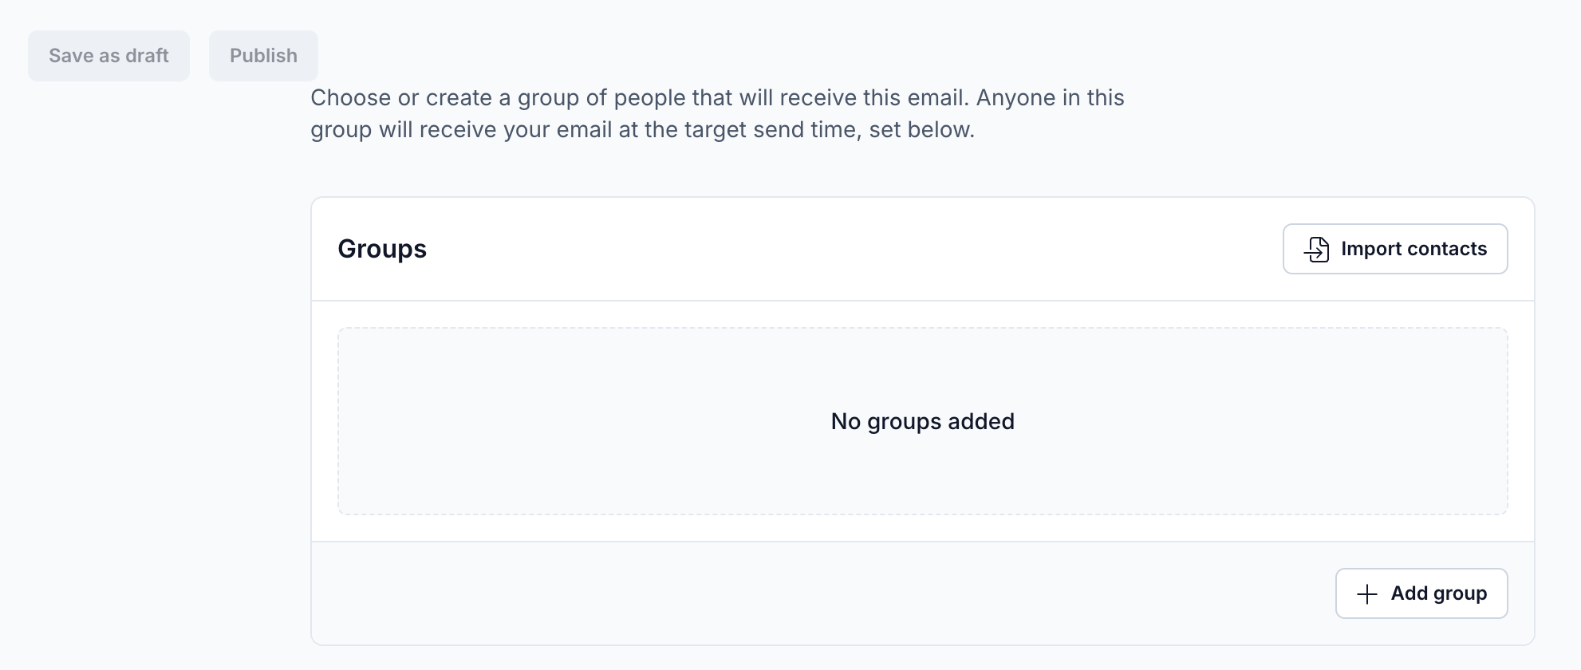Click "Anyone in this" at the description's end
This screenshot has width=1581, height=670.
(x=1050, y=98)
